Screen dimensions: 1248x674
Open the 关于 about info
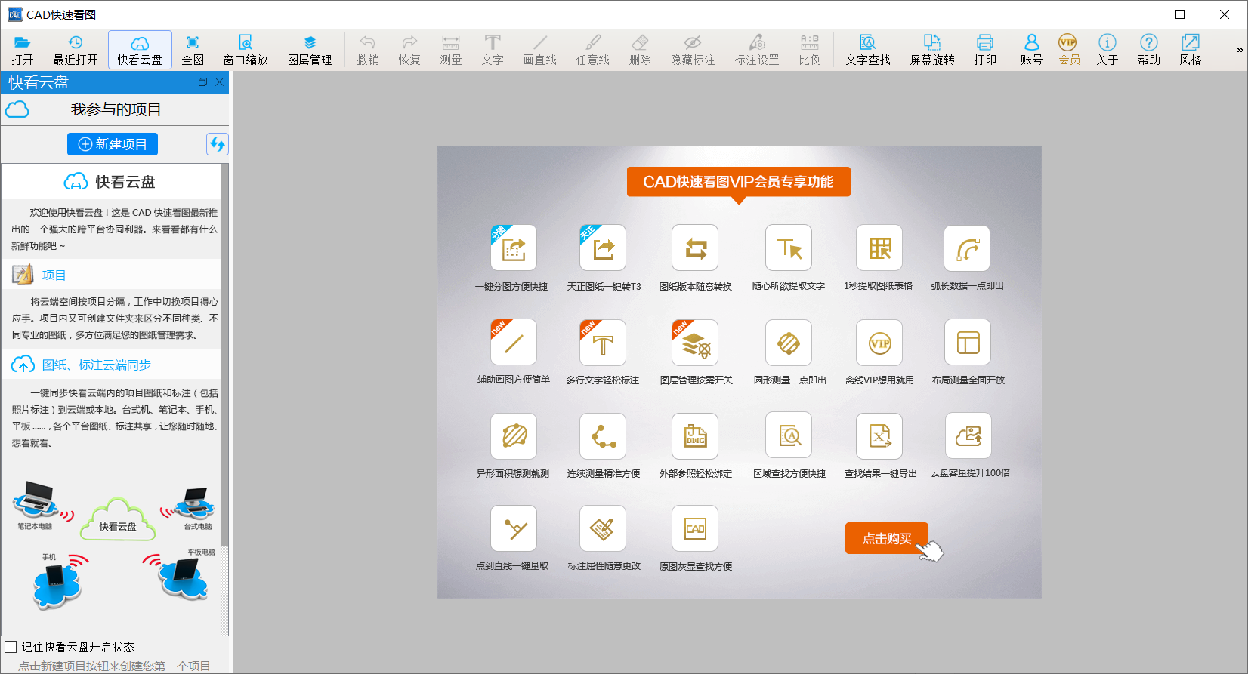point(1107,51)
